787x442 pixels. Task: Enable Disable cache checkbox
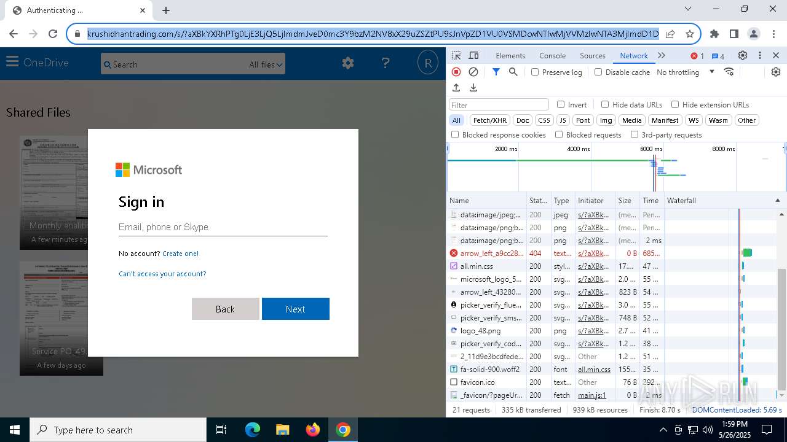tap(598, 72)
